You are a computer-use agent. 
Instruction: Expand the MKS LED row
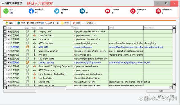9,47
